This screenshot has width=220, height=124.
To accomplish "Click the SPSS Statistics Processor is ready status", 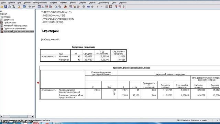I will click(192, 120).
